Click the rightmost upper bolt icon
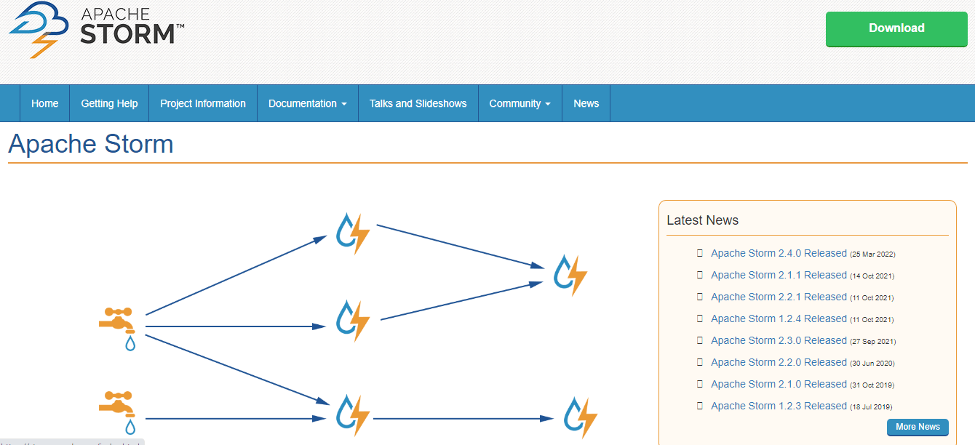The image size is (975, 445). point(570,275)
